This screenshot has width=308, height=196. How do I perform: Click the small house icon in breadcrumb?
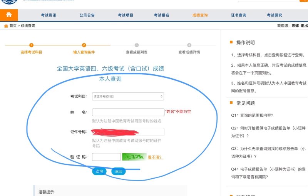point(6,26)
